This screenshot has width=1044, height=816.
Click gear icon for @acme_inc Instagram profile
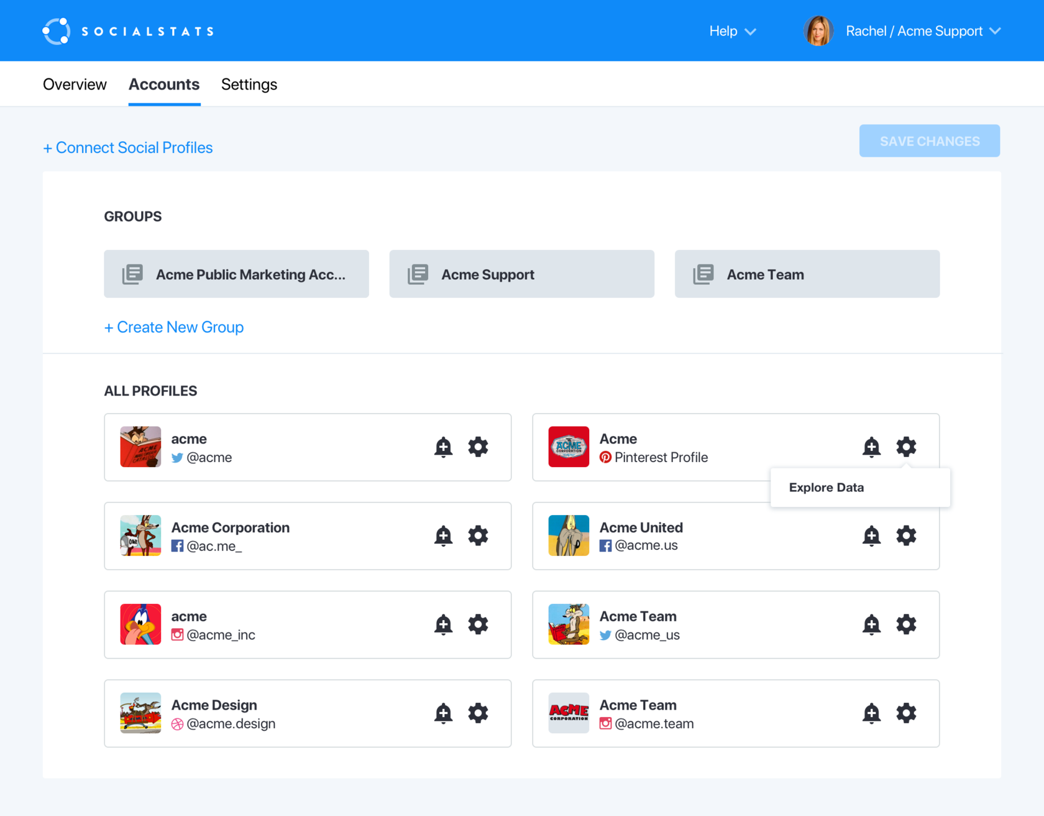(478, 624)
